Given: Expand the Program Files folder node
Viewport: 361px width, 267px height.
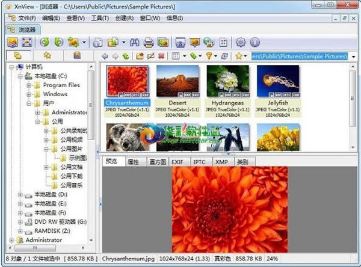Looking at the screenshot, I should pyautogui.click(x=29, y=85).
